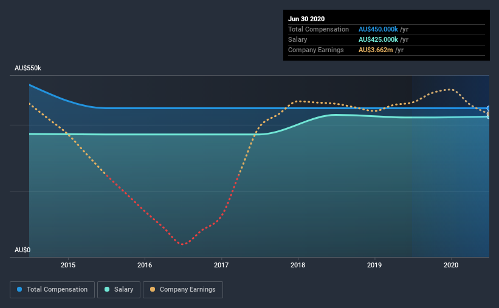The width and height of the screenshot is (499, 308).
Task: Select the 2015 x-axis label
Action: tap(68, 265)
